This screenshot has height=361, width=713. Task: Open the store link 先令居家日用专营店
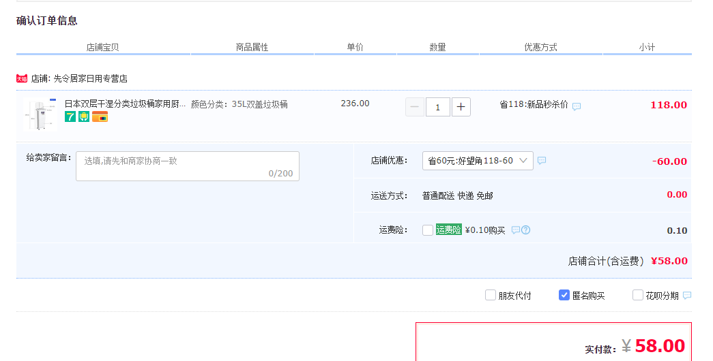91,78
